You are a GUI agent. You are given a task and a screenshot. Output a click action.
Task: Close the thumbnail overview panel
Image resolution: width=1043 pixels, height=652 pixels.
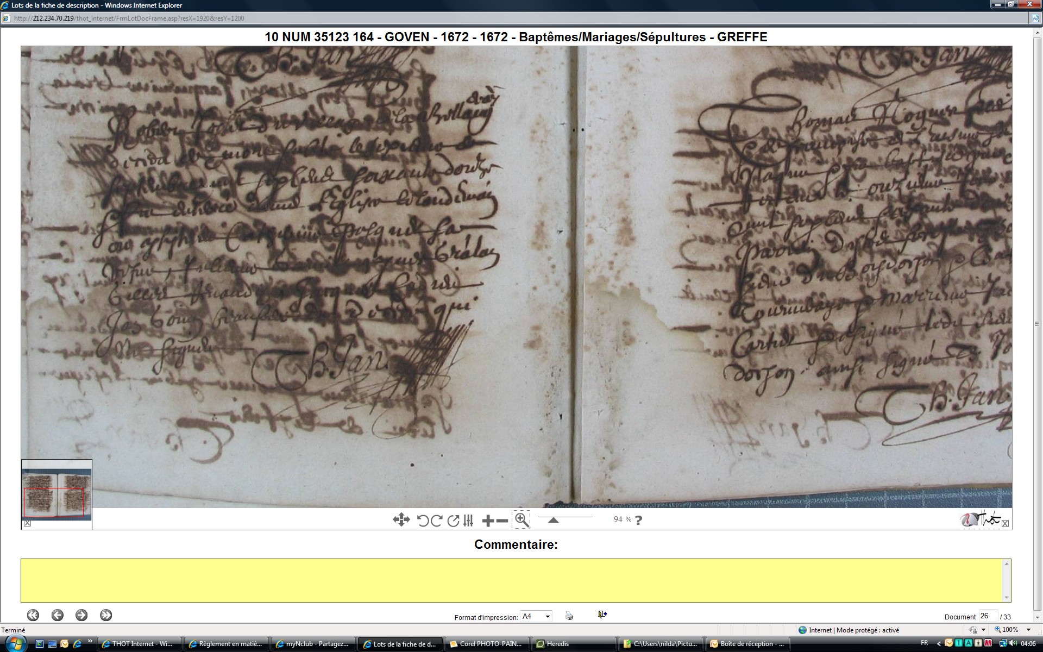pos(27,523)
